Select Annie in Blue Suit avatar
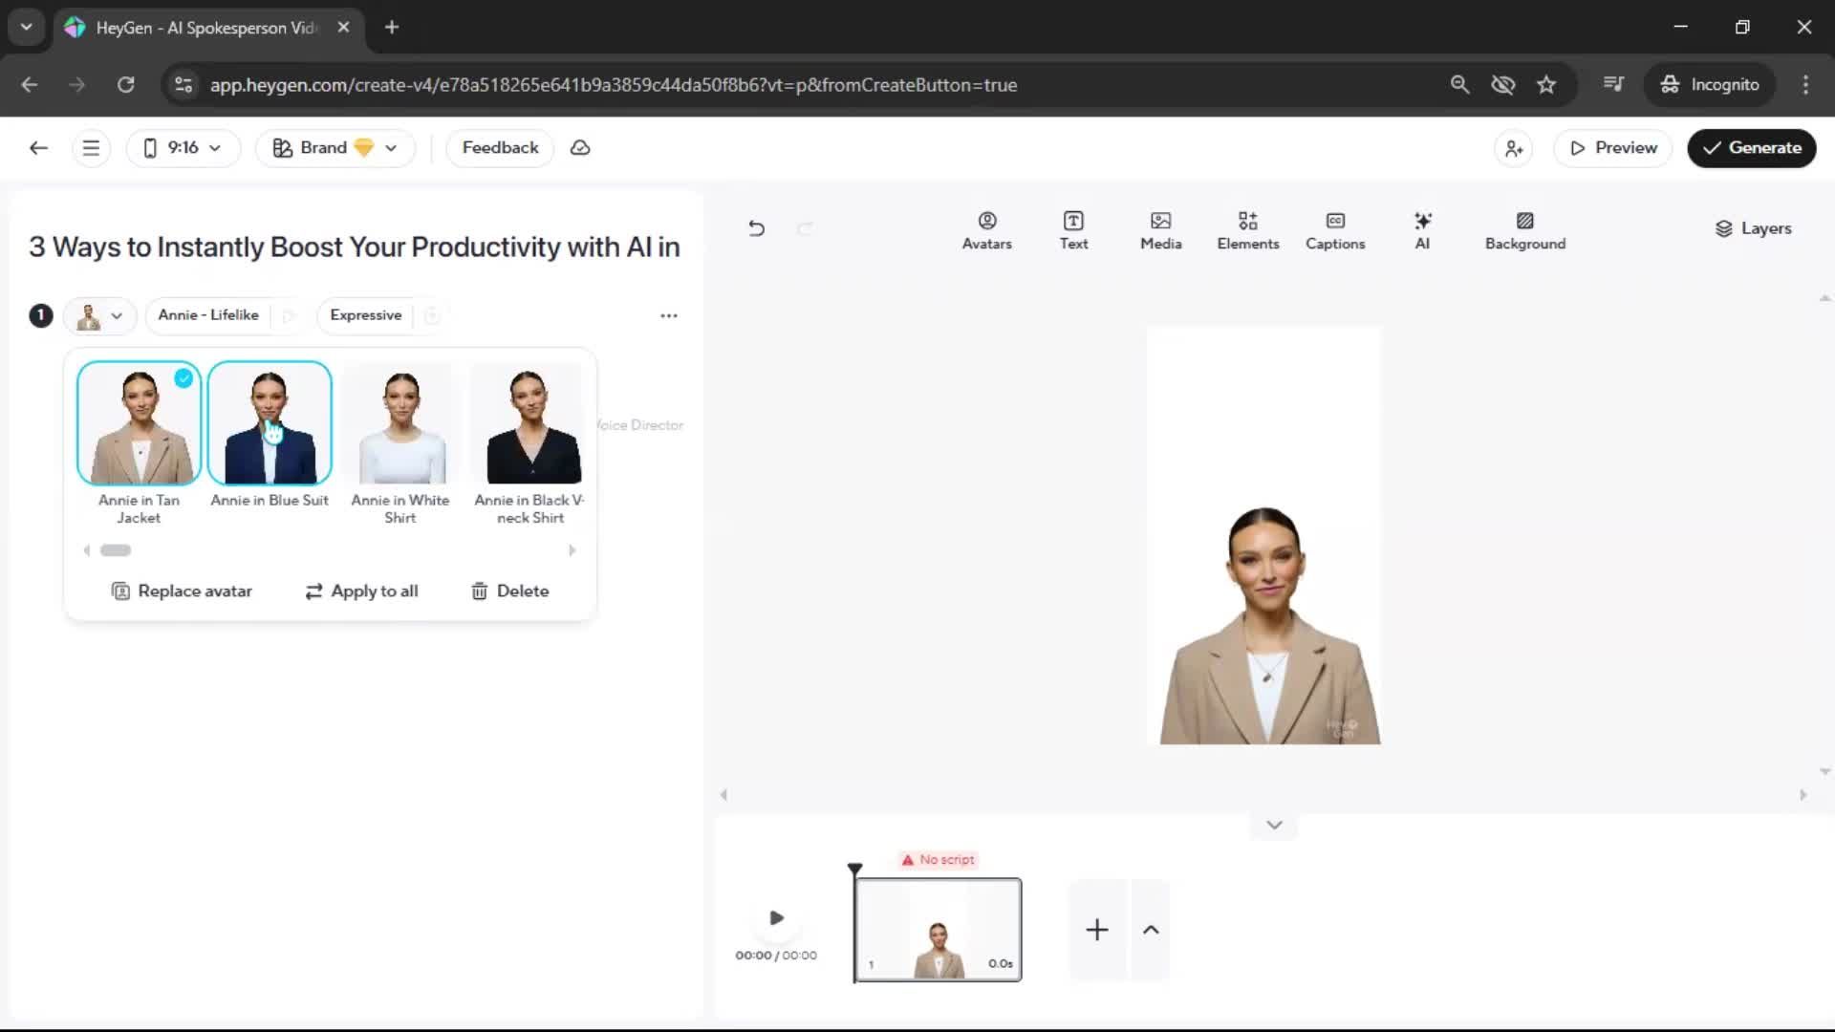The width and height of the screenshot is (1835, 1032). 270,424
